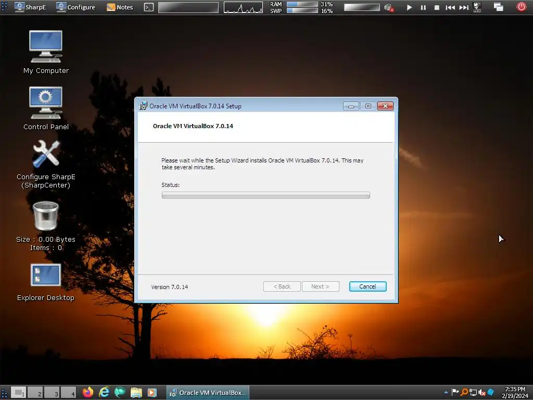The image size is (533, 400).
Task: Click the top bar grip handle
Action: point(4,7)
